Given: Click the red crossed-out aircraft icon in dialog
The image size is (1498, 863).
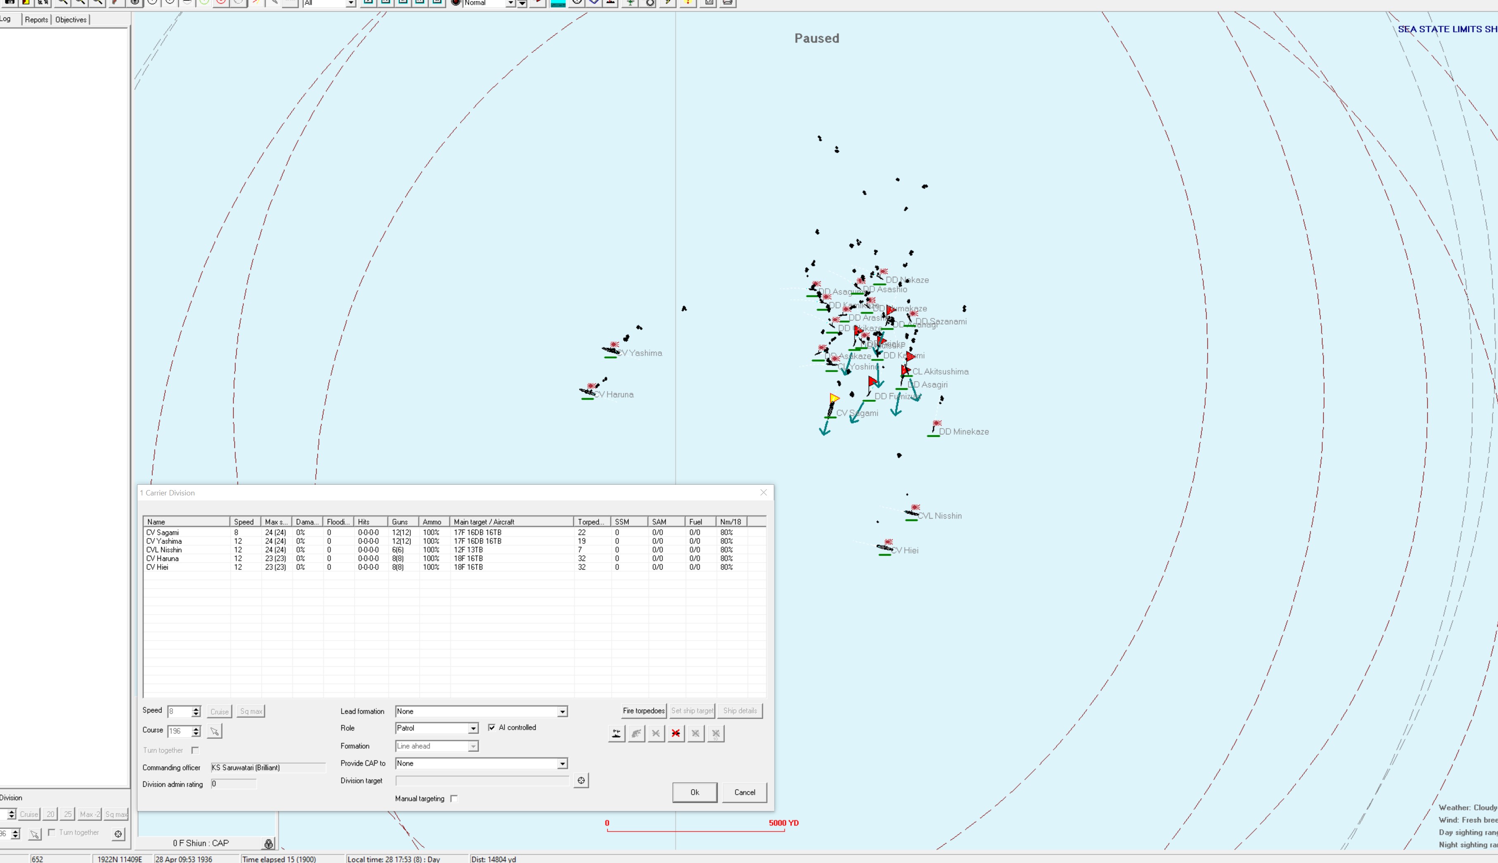Looking at the screenshot, I should (675, 733).
